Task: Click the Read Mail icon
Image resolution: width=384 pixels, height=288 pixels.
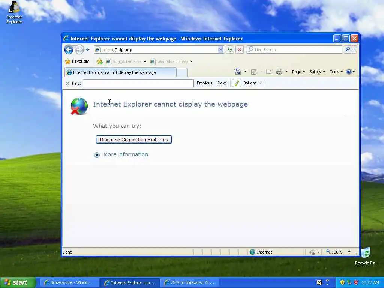Action: pyautogui.click(x=269, y=72)
